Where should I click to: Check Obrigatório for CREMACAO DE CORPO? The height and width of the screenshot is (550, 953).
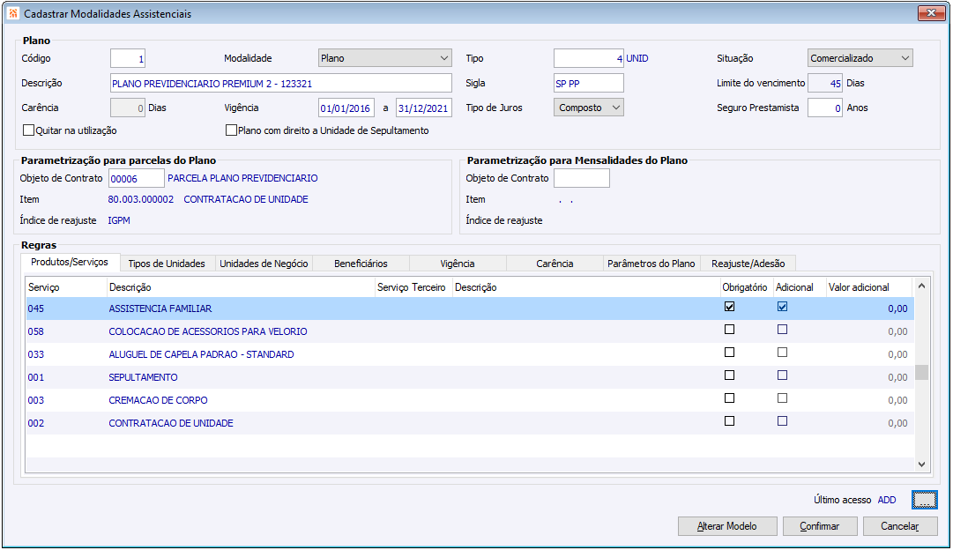(729, 398)
